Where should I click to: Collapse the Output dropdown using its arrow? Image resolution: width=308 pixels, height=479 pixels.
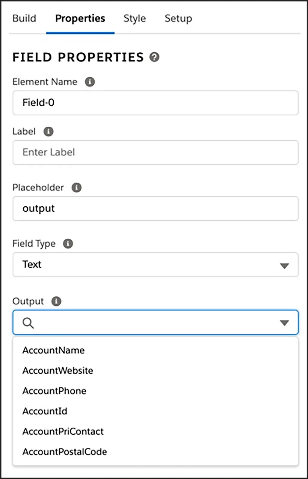coord(284,323)
